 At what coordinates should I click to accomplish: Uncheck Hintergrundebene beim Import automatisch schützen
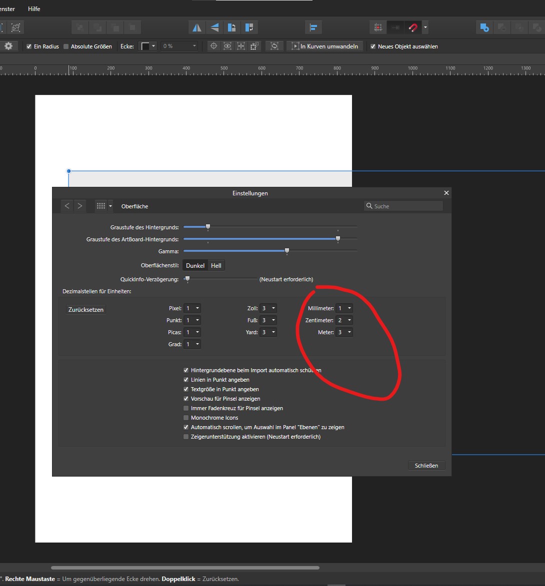tap(186, 370)
